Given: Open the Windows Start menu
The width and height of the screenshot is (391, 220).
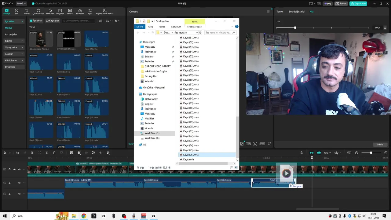Looking at the screenshot, I should pyautogui.click(x=5, y=216).
